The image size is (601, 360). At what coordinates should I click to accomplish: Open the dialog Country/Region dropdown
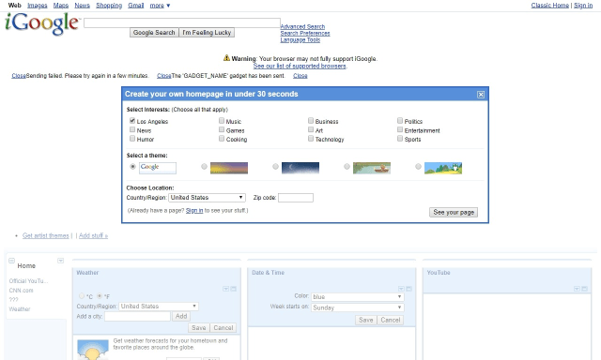(207, 198)
